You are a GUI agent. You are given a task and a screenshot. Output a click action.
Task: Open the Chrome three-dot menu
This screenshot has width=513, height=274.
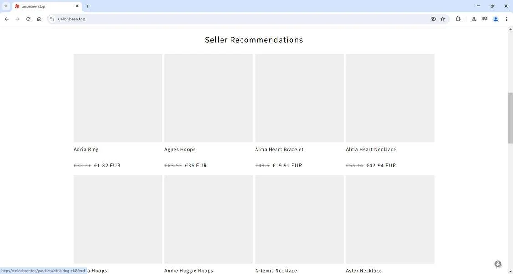point(506,19)
